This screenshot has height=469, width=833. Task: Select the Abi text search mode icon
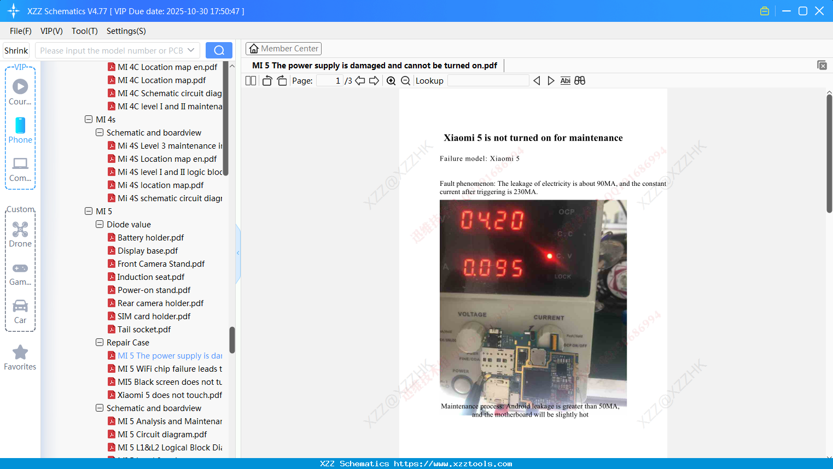click(565, 80)
